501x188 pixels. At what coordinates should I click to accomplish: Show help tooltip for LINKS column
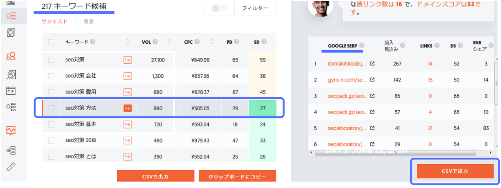pos(437,45)
